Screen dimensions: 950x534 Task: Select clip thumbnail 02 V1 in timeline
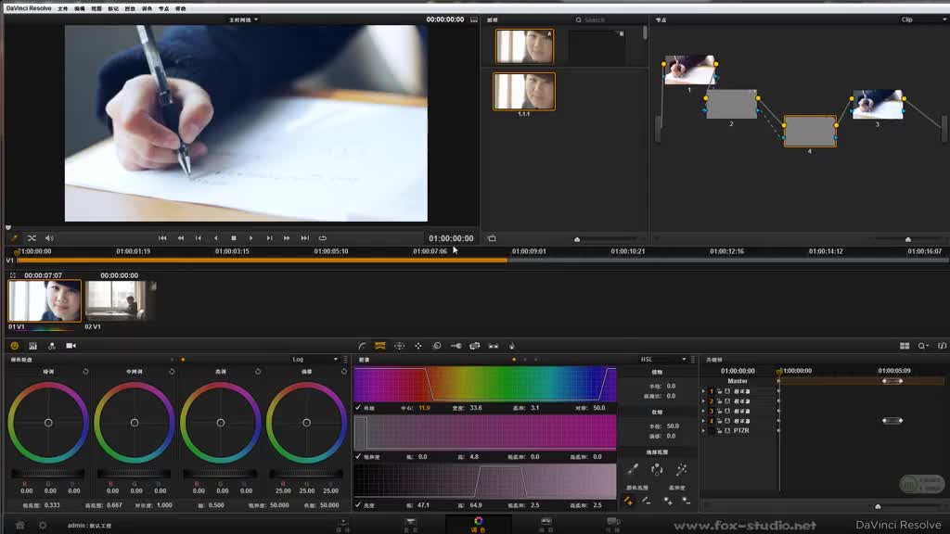(116, 300)
